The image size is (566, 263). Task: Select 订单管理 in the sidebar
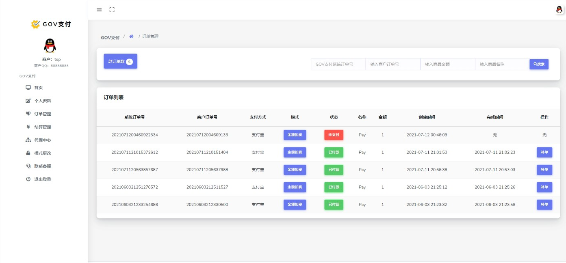pyautogui.click(x=42, y=114)
